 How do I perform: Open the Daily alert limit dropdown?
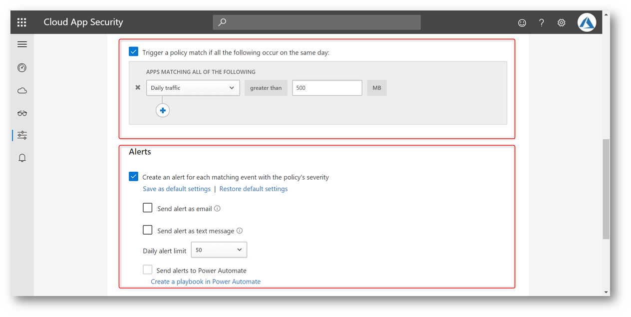[219, 250]
